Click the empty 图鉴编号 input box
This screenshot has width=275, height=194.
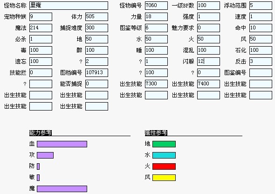(x=261, y=73)
